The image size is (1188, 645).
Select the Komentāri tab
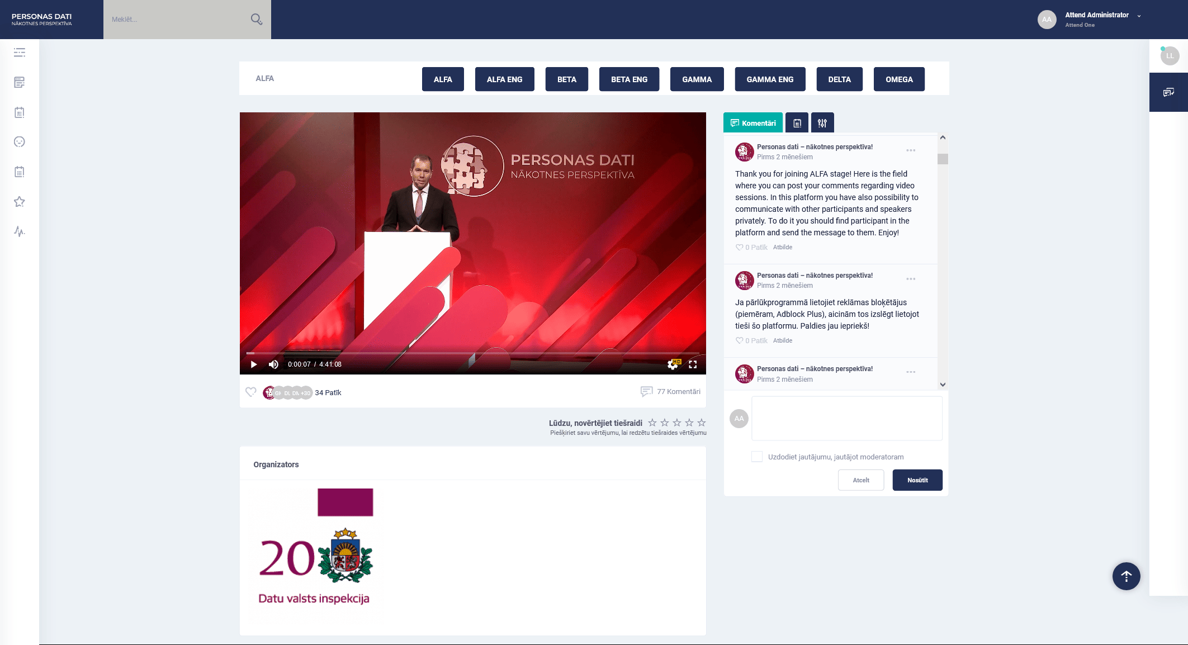coord(752,123)
